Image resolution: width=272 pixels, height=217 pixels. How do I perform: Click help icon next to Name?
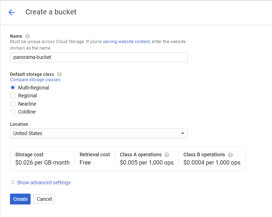tap(28, 36)
